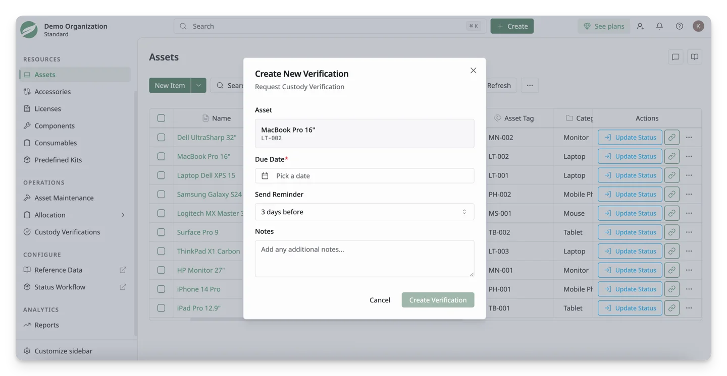Expand the Allocation chevron
This screenshot has width=727, height=376.
point(123,215)
